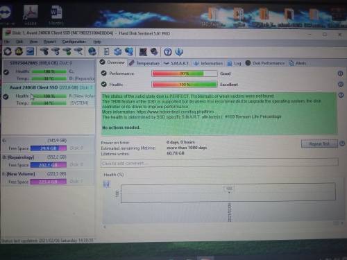Click the 'more than 1000 days' lifetime value
The height and width of the screenshot is (260, 347).
[x=187, y=148]
